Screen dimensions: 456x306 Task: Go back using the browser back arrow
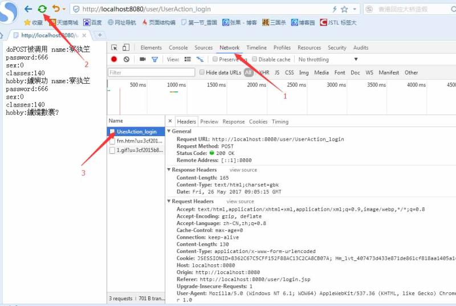(28, 9)
